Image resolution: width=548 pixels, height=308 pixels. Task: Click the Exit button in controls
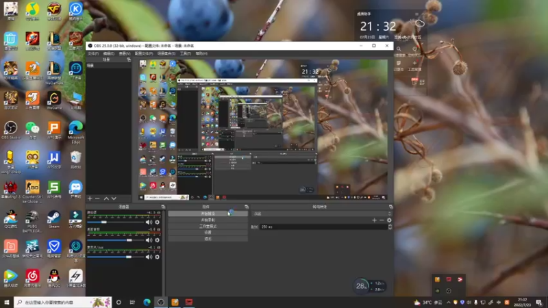pyautogui.click(x=208, y=239)
